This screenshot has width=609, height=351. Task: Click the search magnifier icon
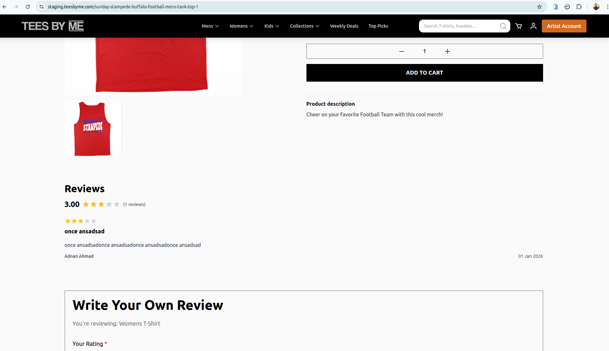click(503, 26)
